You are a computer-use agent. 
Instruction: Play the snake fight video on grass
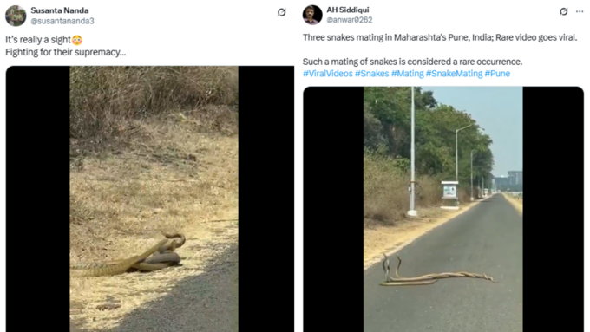pos(150,199)
